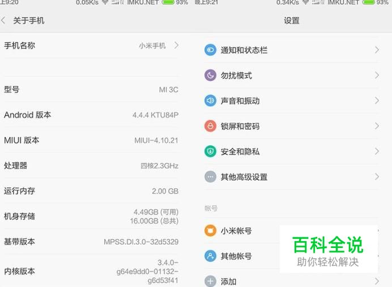
Task: Tap the phone name value 小米手机
Action: point(152,46)
